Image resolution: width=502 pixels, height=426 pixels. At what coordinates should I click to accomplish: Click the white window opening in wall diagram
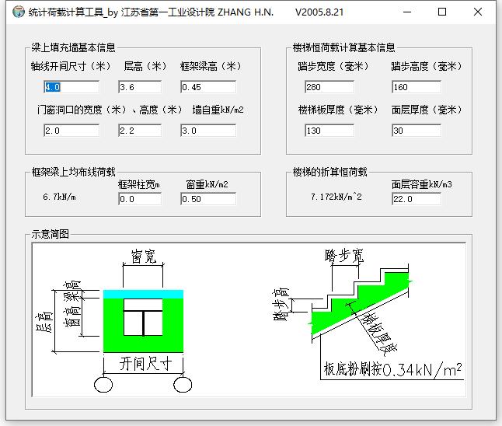(143, 317)
